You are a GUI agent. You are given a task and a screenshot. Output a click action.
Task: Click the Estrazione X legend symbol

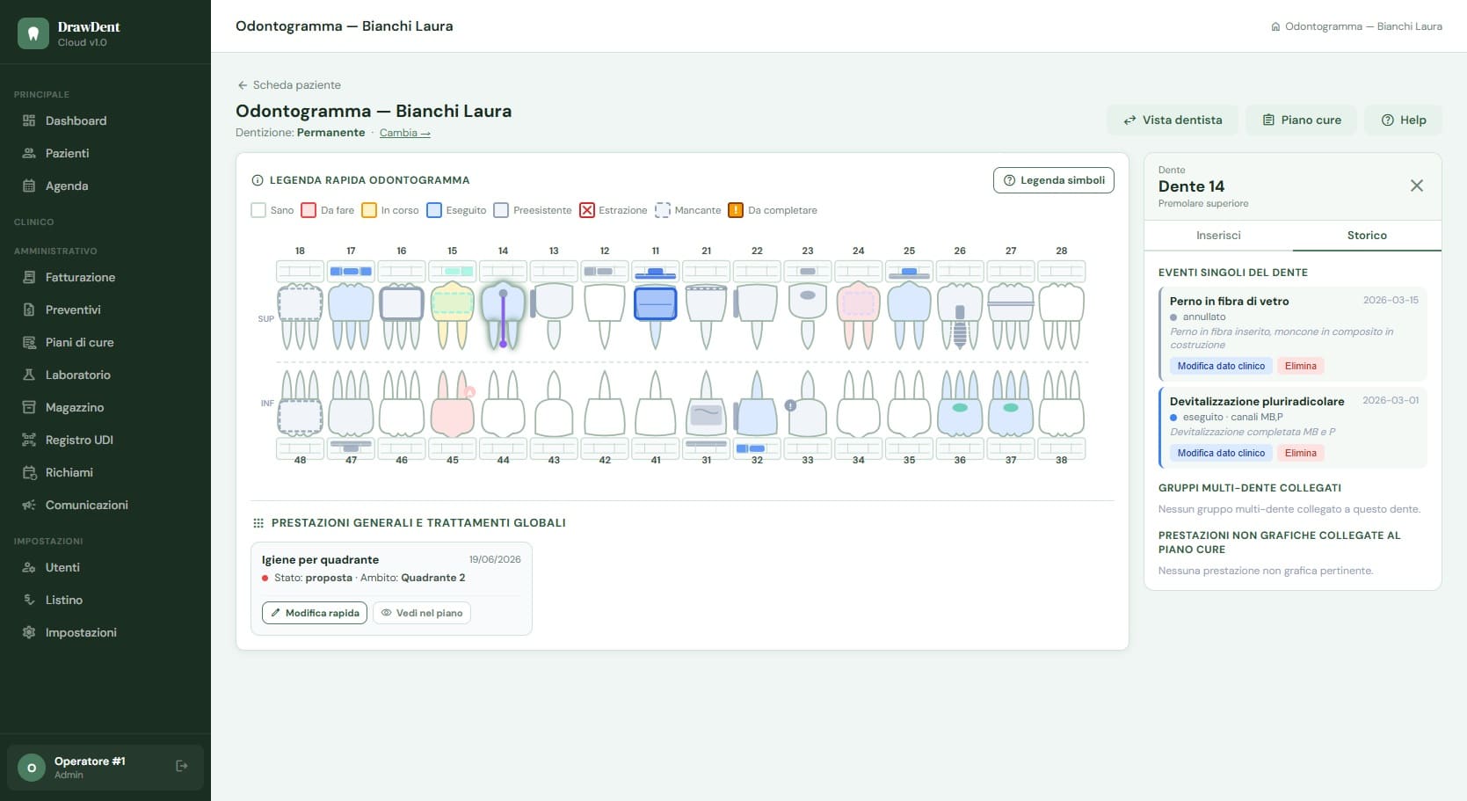587,210
